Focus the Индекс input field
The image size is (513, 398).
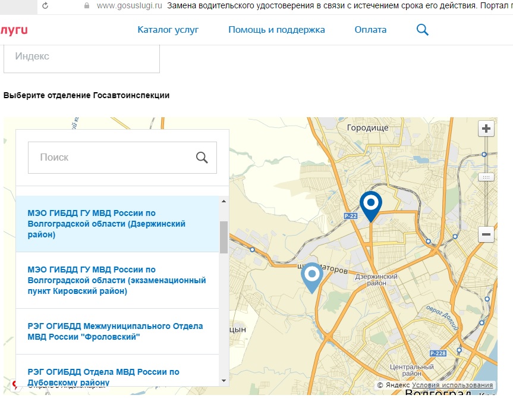81,58
